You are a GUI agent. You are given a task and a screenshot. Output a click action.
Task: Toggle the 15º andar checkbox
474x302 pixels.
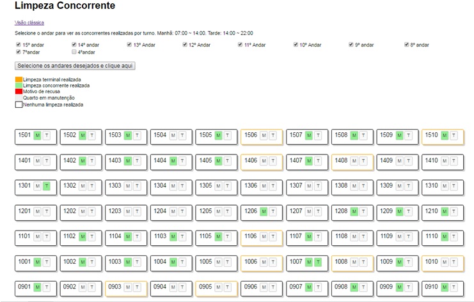[18, 45]
